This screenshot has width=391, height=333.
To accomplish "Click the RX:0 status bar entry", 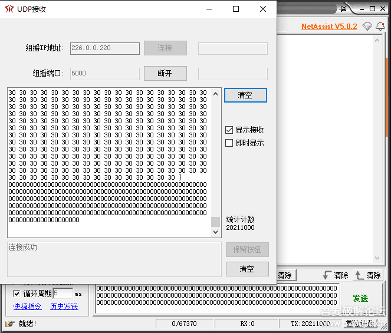I will pyautogui.click(x=247, y=324).
